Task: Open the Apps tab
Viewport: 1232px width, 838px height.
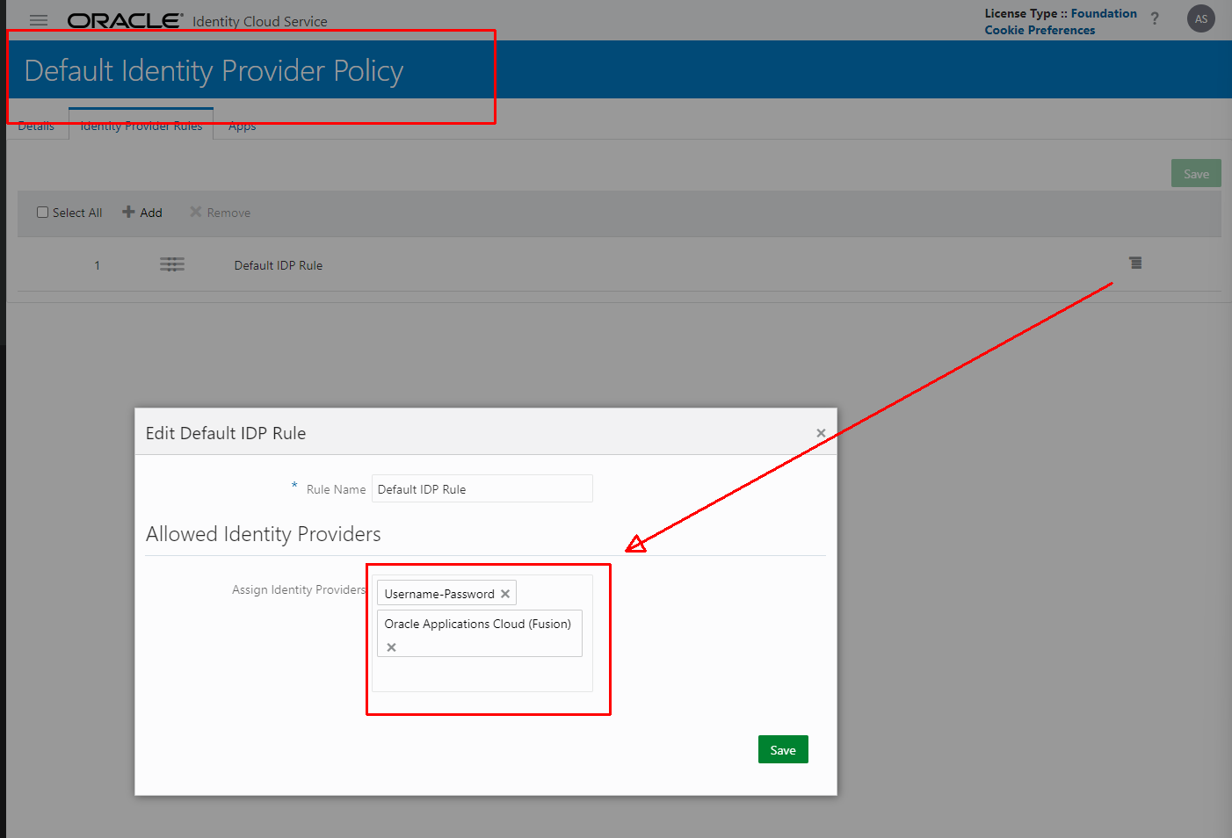Action: (x=243, y=126)
